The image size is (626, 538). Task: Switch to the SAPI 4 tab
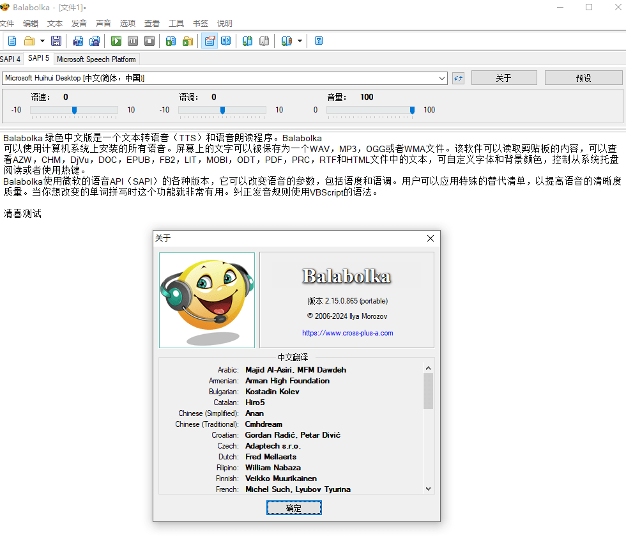point(10,59)
